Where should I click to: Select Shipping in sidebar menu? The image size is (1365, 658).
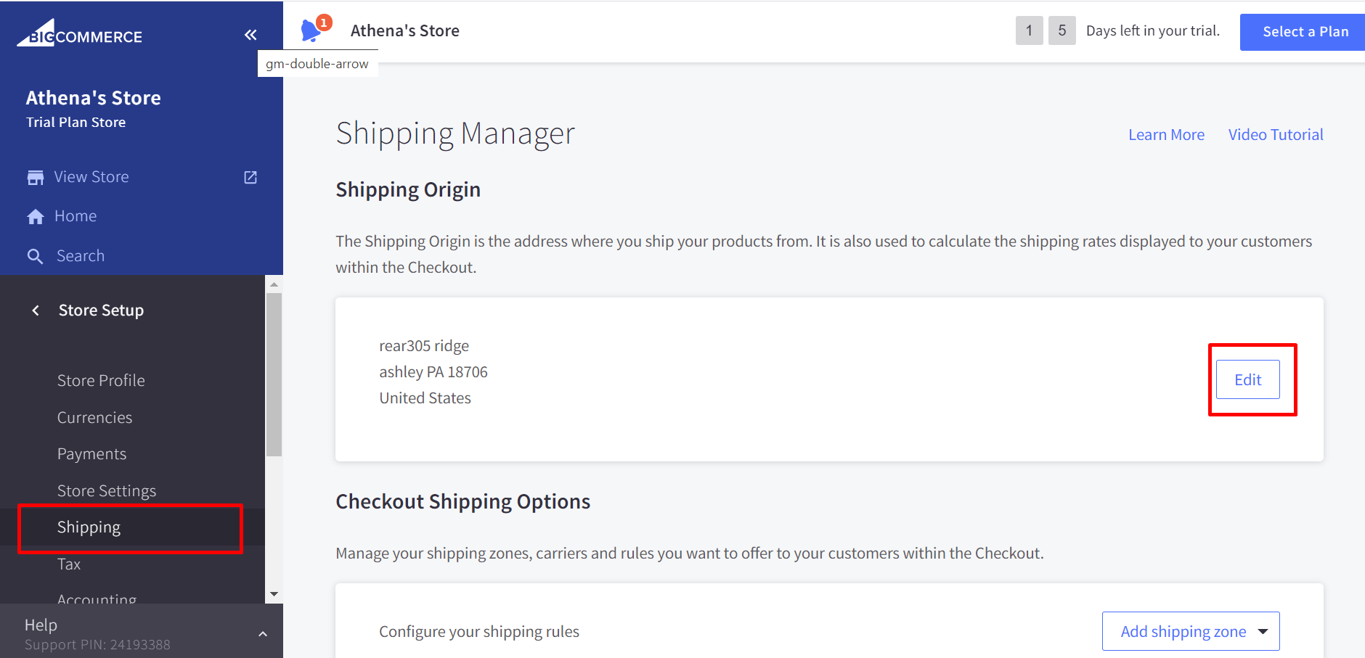click(x=89, y=527)
